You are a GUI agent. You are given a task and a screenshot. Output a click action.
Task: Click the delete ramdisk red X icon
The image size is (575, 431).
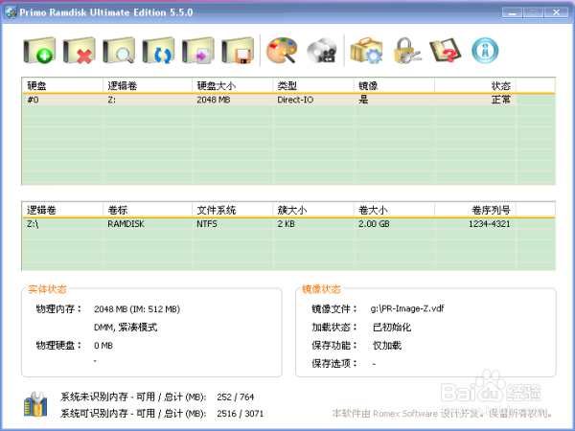(x=80, y=51)
